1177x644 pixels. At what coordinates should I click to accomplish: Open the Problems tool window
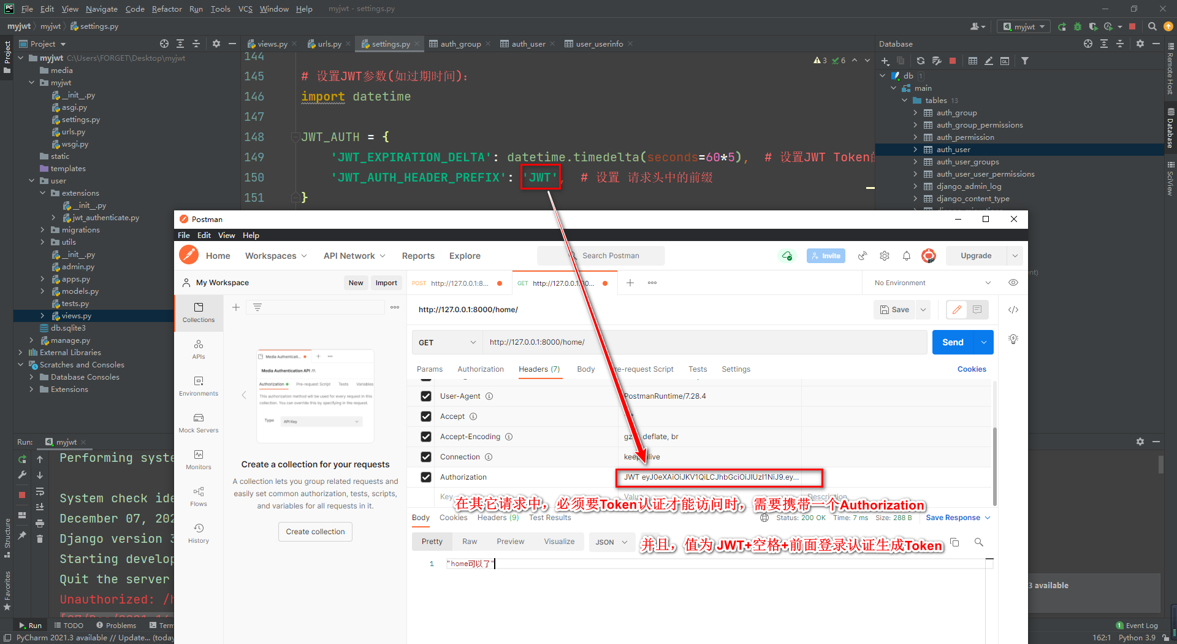(116, 626)
